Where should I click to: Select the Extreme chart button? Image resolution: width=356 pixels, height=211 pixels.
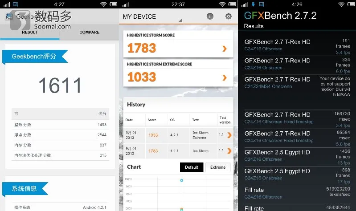218,167
